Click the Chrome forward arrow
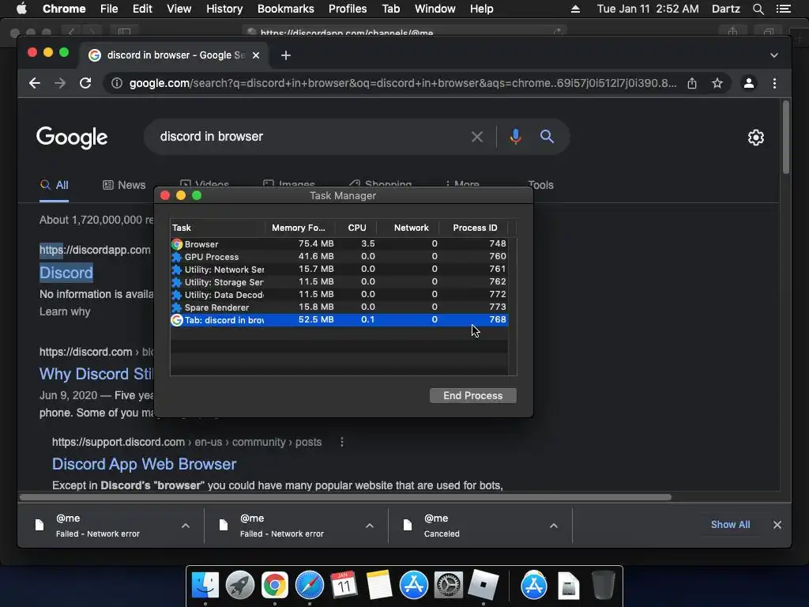 (x=60, y=83)
